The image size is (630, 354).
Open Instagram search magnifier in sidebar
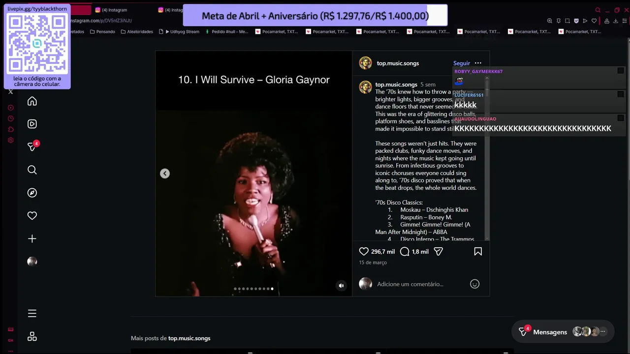click(x=32, y=170)
